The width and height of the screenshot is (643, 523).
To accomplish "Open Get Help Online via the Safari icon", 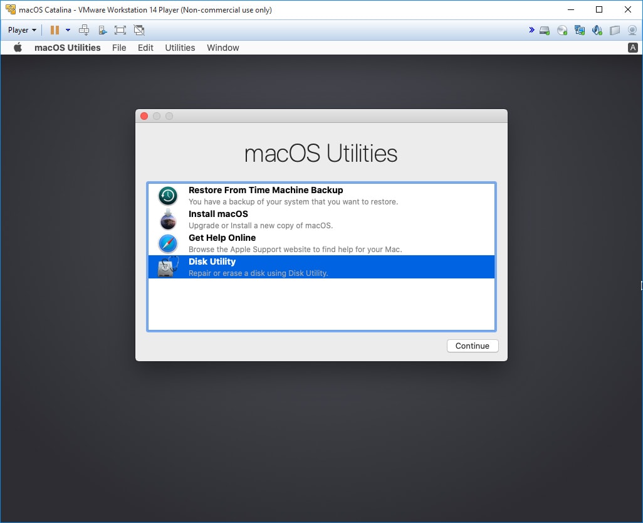I will click(x=167, y=243).
